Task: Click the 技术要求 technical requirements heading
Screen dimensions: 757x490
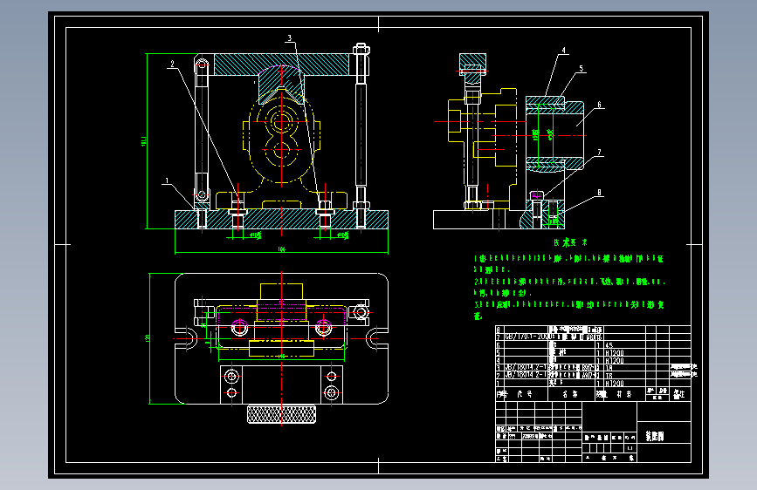Action: 571,242
